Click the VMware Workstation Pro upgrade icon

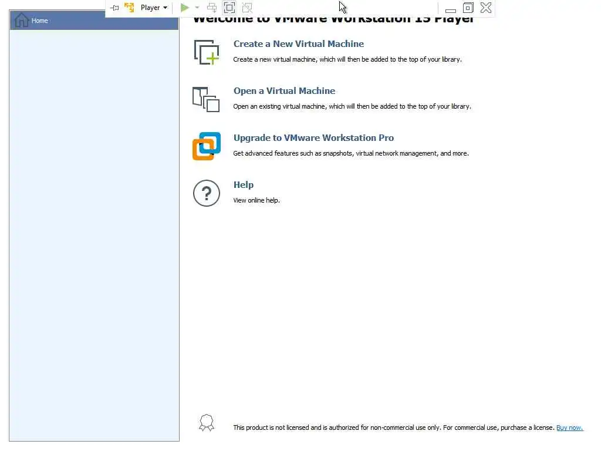(207, 146)
